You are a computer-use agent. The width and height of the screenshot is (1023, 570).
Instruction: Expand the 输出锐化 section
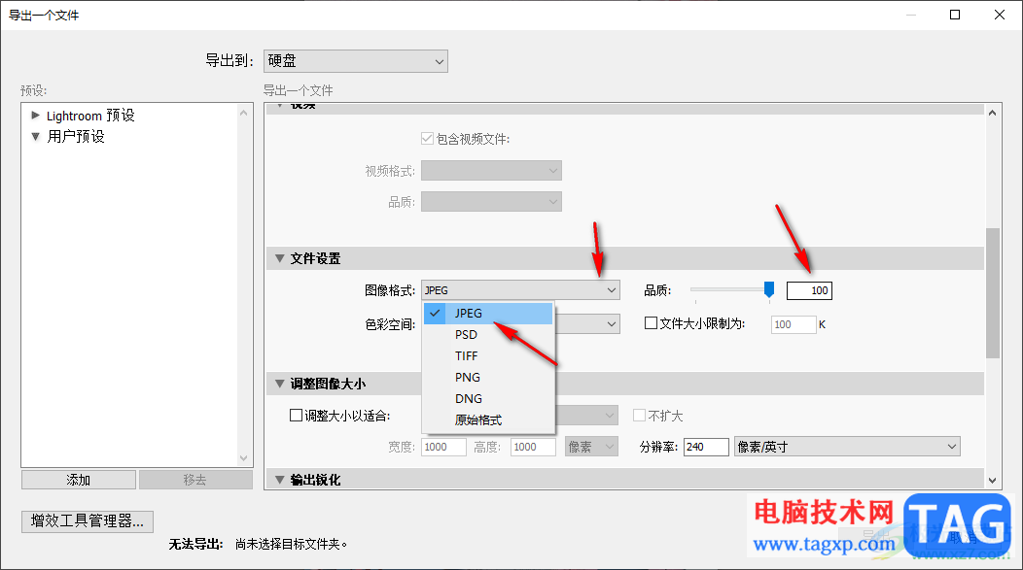click(x=281, y=479)
